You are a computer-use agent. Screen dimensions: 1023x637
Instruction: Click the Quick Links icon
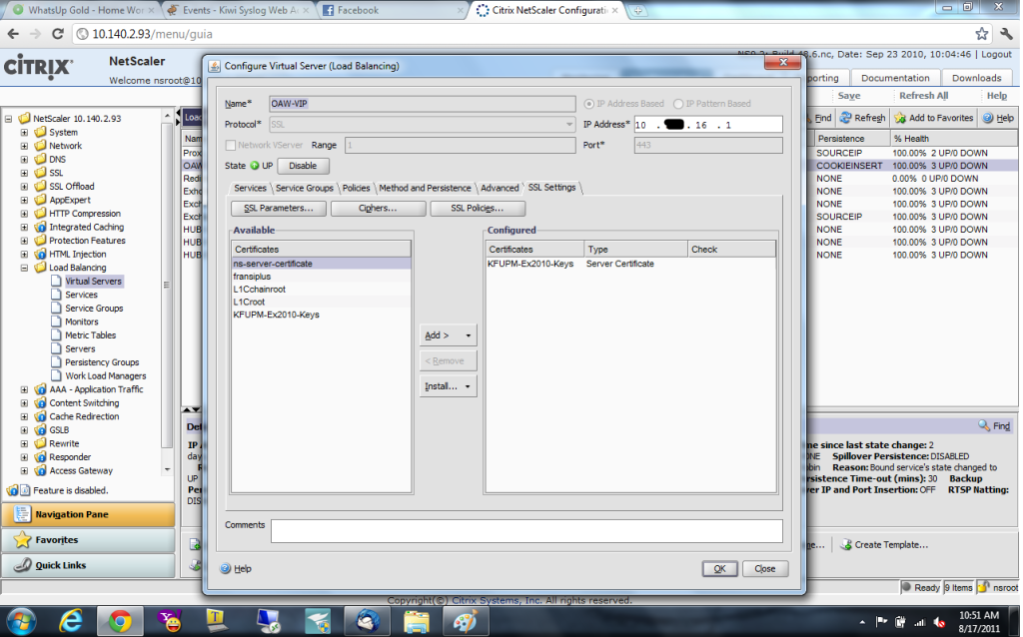(x=22, y=565)
